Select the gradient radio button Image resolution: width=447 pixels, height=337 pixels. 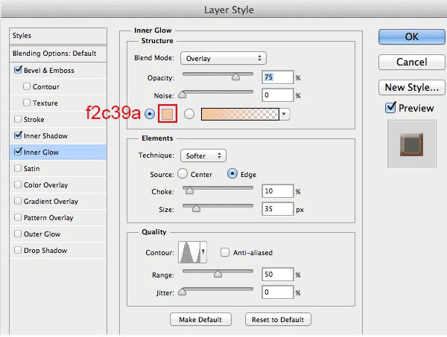(x=189, y=114)
